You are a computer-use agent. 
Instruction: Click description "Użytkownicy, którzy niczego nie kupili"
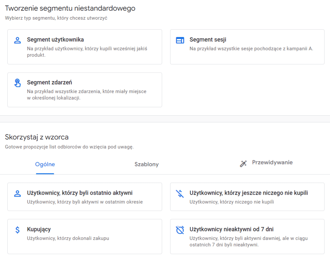[x=232, y=202]
